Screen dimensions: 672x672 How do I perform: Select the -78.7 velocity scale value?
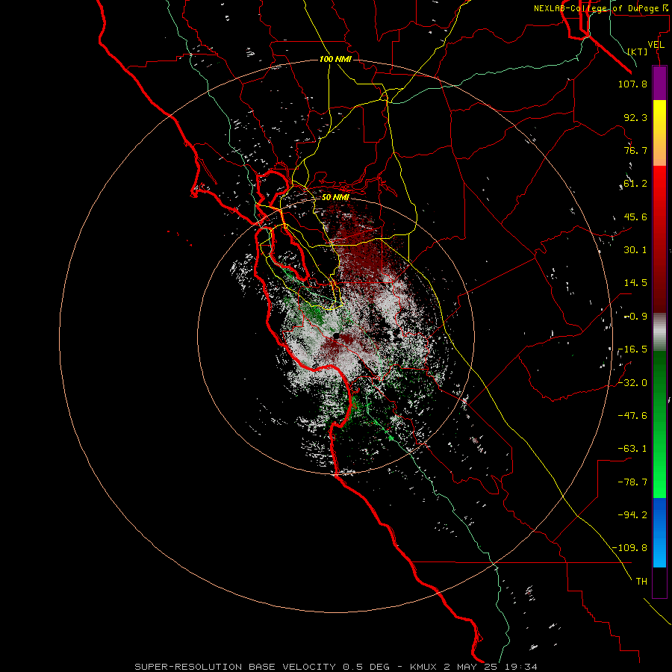(632, 482)
